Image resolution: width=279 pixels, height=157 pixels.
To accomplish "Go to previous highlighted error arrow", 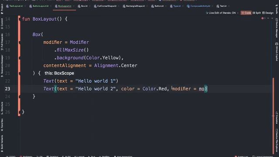I will tap(268, 18).
